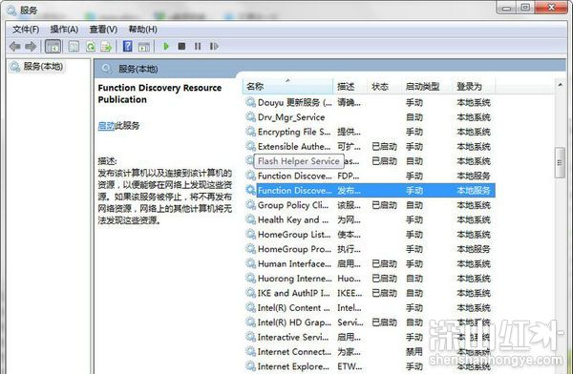Click gear icon beside Internet Connect...
The width and height of the screenshot is (573, 374).
point(250,351)
